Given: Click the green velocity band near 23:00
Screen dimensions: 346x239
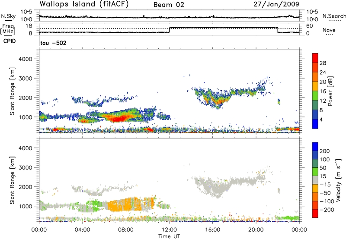Looking at the screenshot, I should 289,218.
